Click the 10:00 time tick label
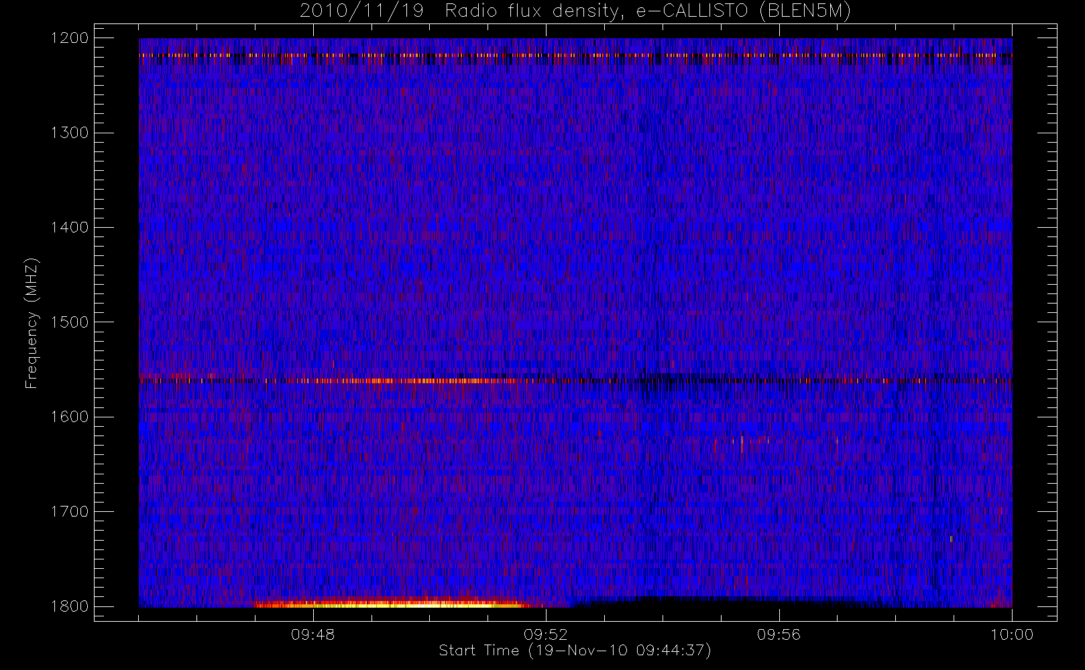Image resolution: width=1085 pixels, height=670 pixels. point(1012,634)
